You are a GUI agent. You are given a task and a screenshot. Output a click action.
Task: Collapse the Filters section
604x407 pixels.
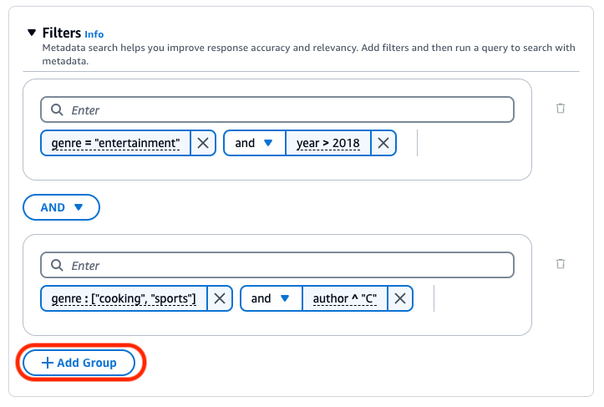click(31, 33)
